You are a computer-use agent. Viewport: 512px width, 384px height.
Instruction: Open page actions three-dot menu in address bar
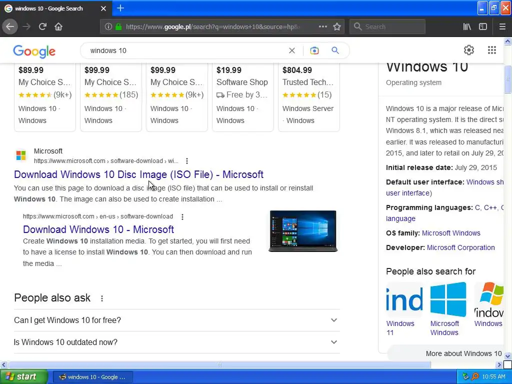pos(322,26)
